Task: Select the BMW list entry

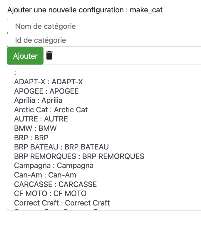Action: pyautogui.click(x=35, y=128)
